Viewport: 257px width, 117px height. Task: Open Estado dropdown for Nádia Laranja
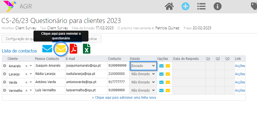(143, 74)
